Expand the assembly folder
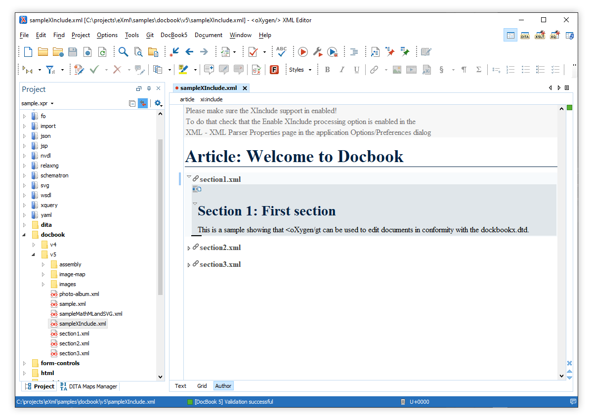The height and width of the screenshot is (420, 593). [43, 264]
